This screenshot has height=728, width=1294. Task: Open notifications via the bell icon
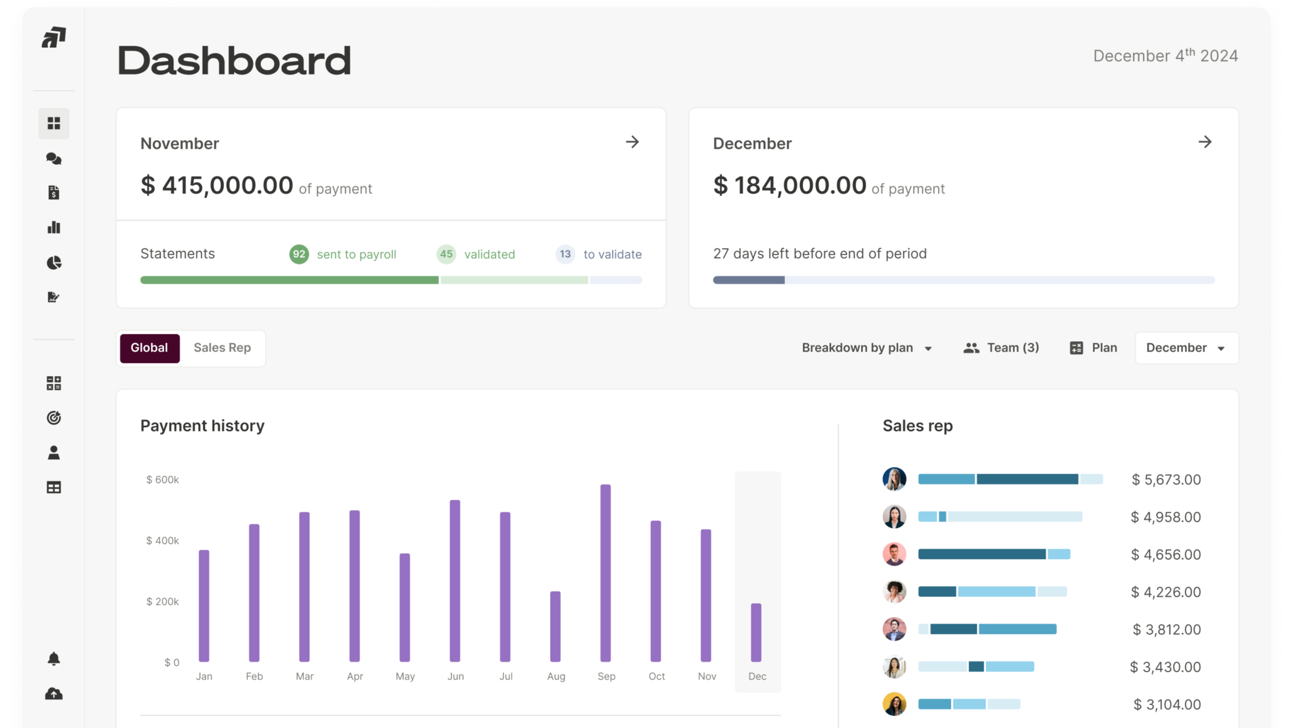coord(54,658)
